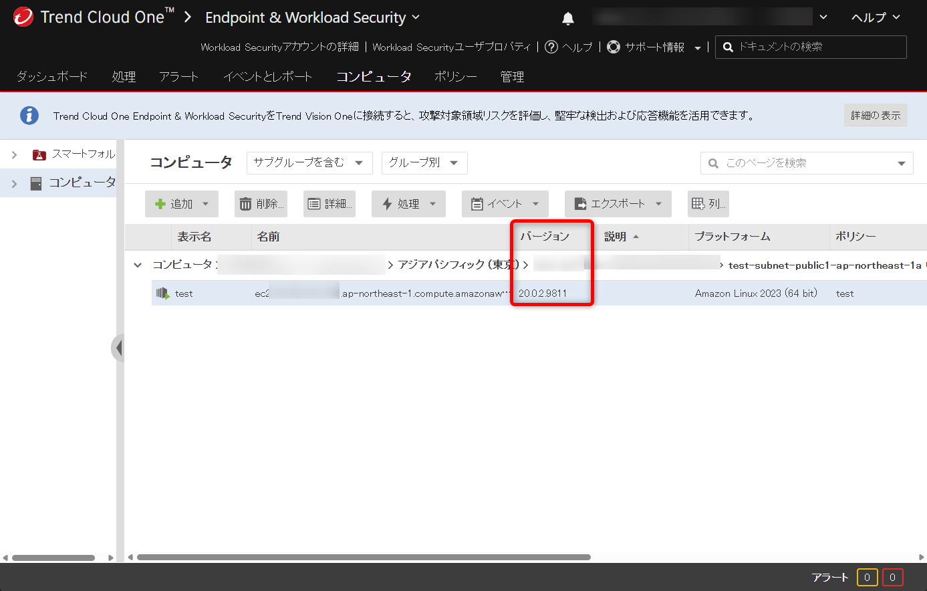The image size is (927, 591).
Task: Open the イベントとレポート tab
Action: tap(267, 77)
